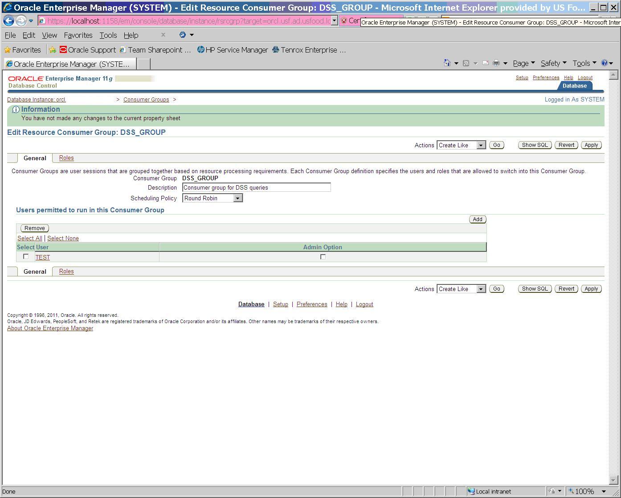This screenshot has height=498, width=621.
Task: Expand the Home button options arrow
Action: (x=456, y=63)
